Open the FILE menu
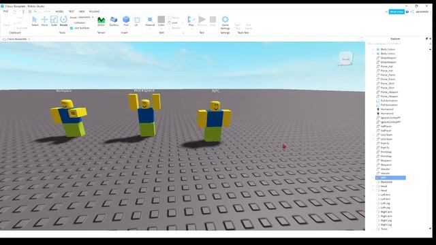436x245 pixels. click(x=5, y=12)
